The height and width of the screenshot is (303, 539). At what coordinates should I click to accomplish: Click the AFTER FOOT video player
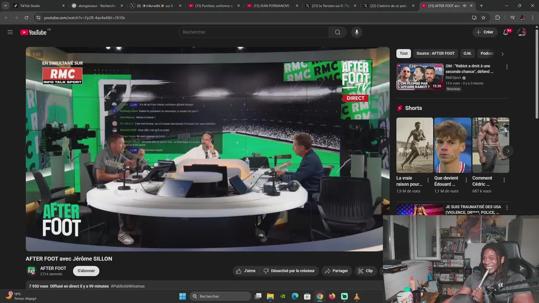pyautogui.click(x=208, y=149)
